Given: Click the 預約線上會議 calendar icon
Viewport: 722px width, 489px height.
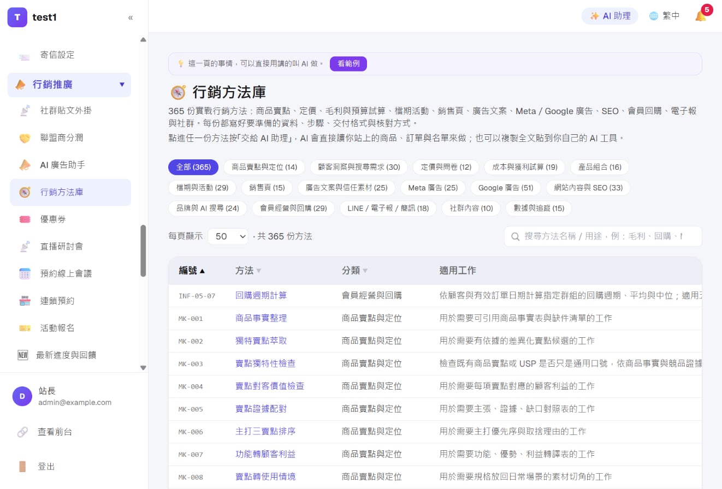Looking at the screenshot, I should pyautogui.click(x=25, y=273).
